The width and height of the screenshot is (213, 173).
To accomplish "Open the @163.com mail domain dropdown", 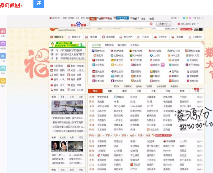I will (x=171, y=28).
